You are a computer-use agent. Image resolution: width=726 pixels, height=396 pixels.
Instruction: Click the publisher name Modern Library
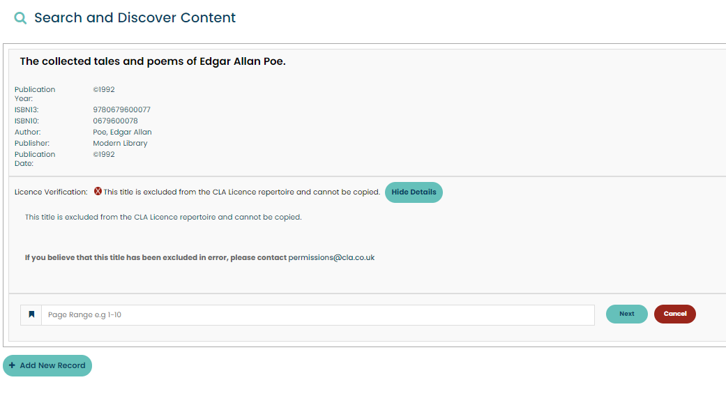point(120,144)
